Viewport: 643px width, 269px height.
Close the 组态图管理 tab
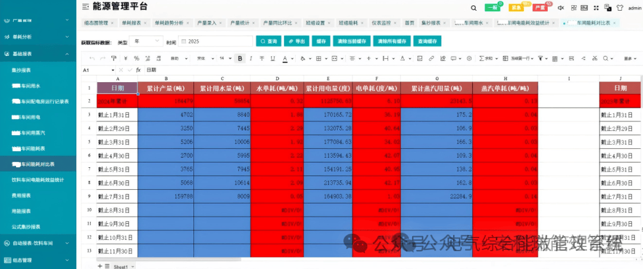point(113,23)
